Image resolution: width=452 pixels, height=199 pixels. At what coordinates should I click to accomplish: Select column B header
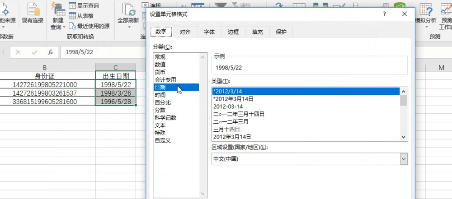(x=45, y=67)
